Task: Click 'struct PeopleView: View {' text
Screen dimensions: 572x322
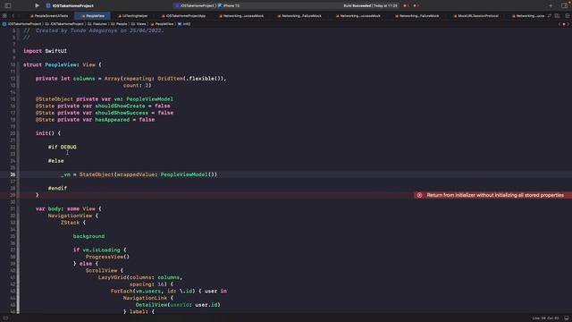Action: click(63, 64)
